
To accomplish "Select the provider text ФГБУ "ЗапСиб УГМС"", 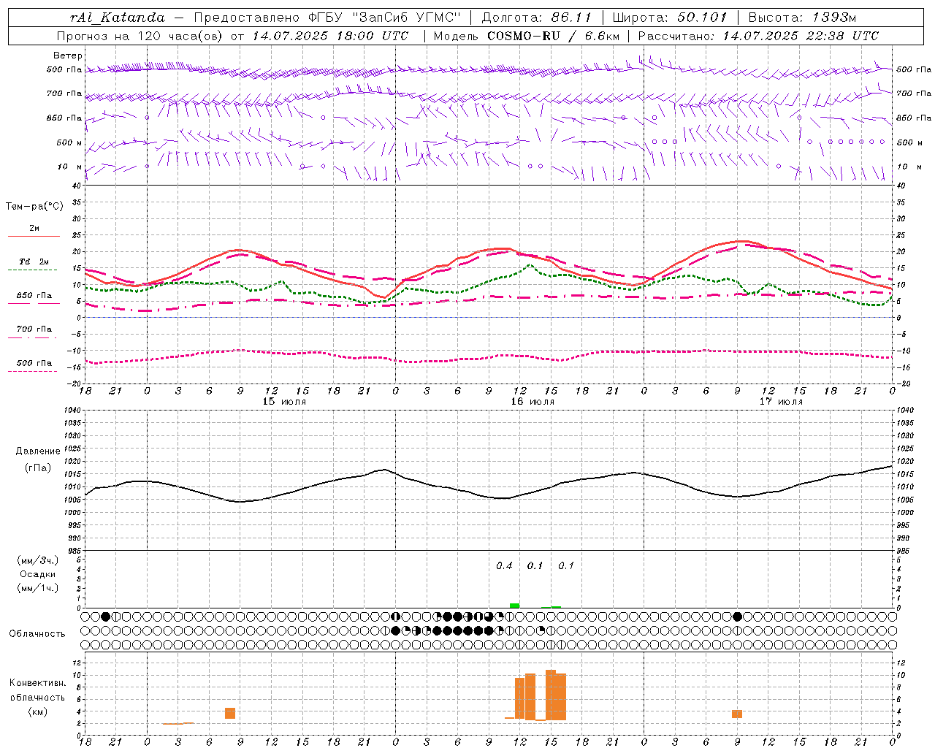I will click(x=383, y=18).
